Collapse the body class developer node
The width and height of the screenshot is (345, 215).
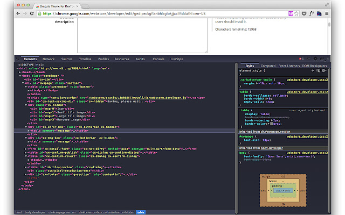tap(20, 76)
